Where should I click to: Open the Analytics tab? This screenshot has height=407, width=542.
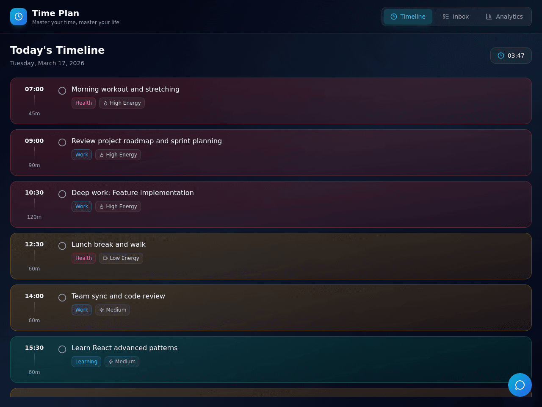[504, 17]
